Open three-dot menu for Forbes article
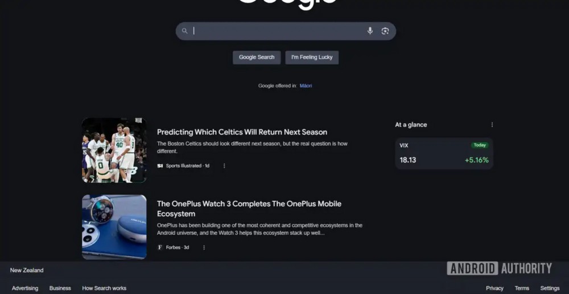The image size is (569, 294). click(204, 247)
